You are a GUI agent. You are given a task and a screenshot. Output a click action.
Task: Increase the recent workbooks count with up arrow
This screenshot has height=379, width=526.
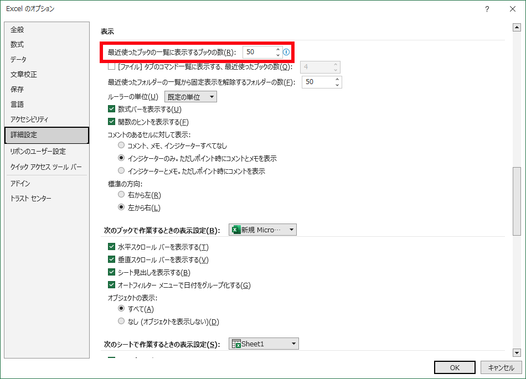coord(278,50)
